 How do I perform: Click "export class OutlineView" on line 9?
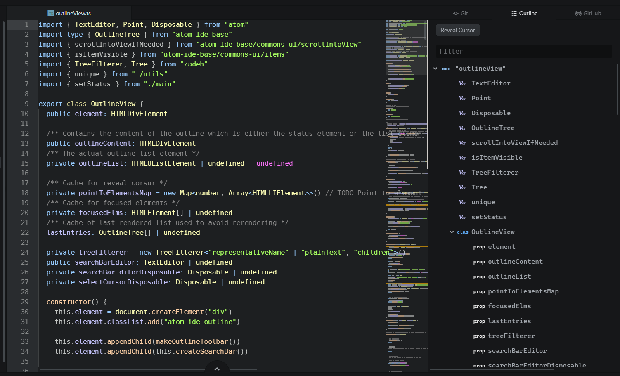(x=87, y=104)
